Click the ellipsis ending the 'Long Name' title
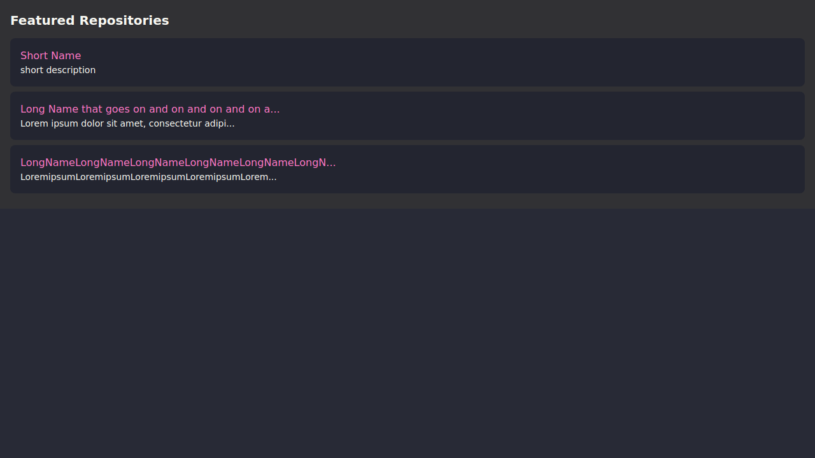The image size is (815, 458). tap(275, 111)
